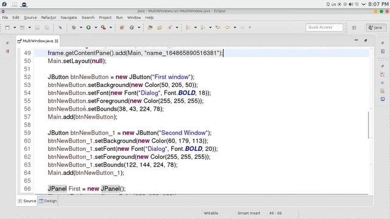390x219 pixels.
Task: Open the Search menu
Action: tap(88, 18)
